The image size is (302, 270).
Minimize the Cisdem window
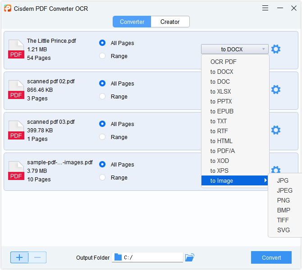[280, 8]
